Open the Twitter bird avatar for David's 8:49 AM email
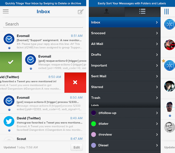 coord(9,121)
